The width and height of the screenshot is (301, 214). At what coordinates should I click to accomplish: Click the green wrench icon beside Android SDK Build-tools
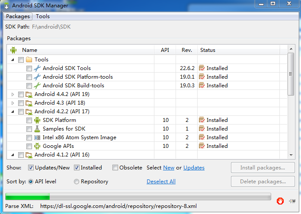(x=37, y=86)
